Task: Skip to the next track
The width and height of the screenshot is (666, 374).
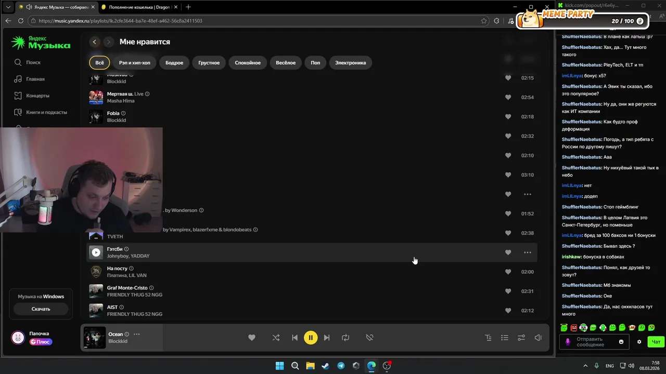Action: click(x=327, y=338)
